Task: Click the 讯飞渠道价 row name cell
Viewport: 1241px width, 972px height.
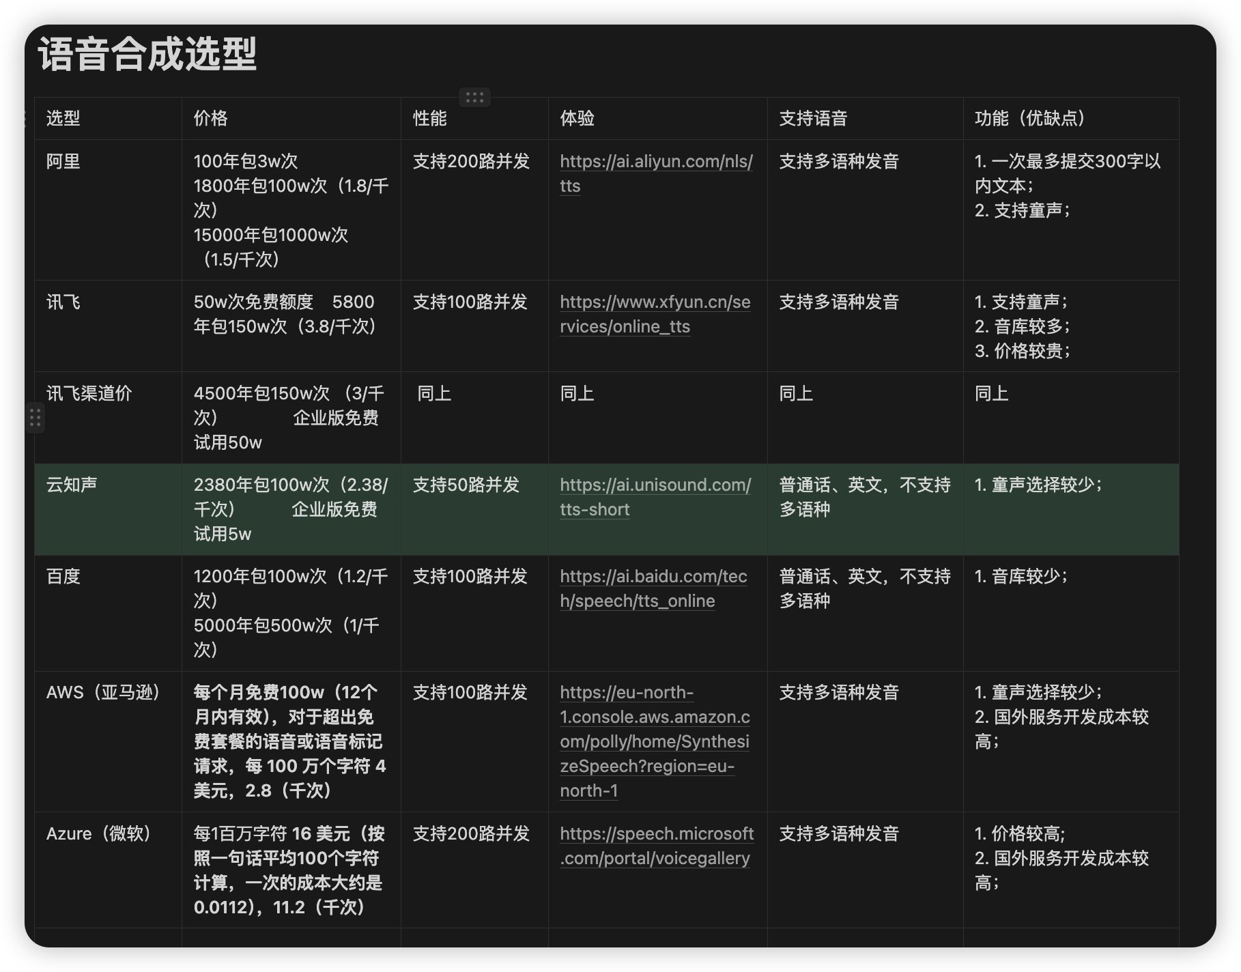Action: click(108, 418)
